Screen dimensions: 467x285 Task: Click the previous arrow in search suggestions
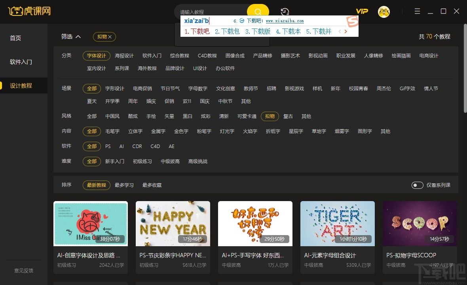340,31
